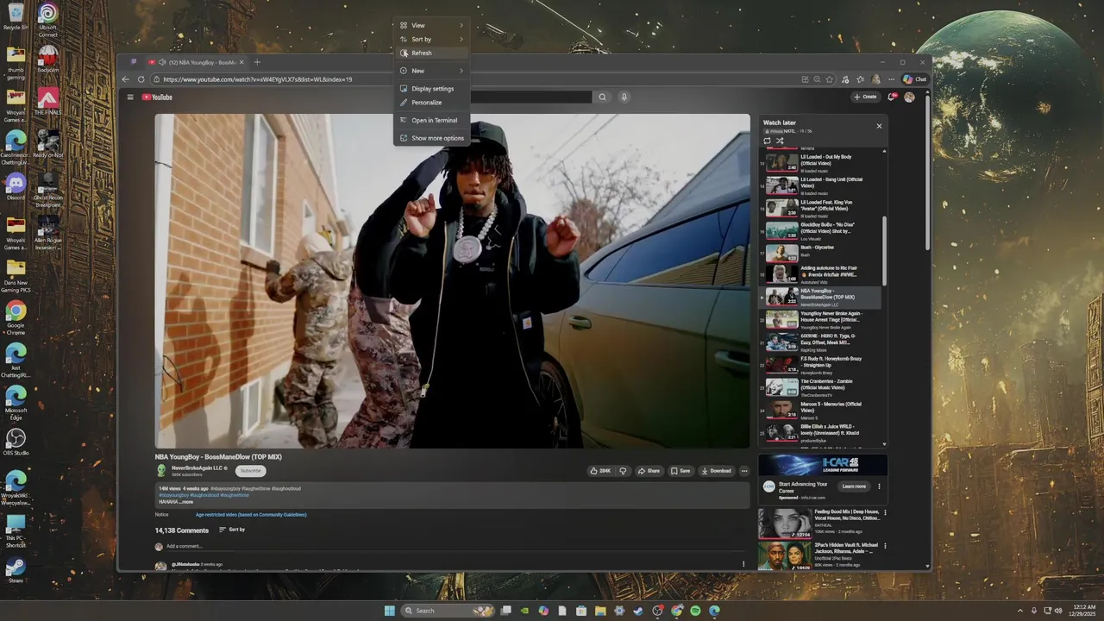
Task: Toggle playlist shuffle in Watch later
Action: [x=780, y=141]
